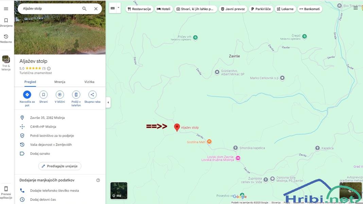Open the Google apps grid
The width and height of the screenshot is (363, 204).
point(356,8)
